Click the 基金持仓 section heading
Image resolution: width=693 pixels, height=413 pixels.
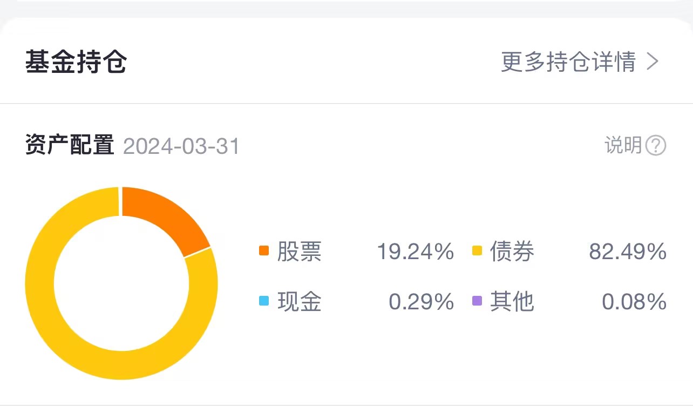click(x=76, y=63)
